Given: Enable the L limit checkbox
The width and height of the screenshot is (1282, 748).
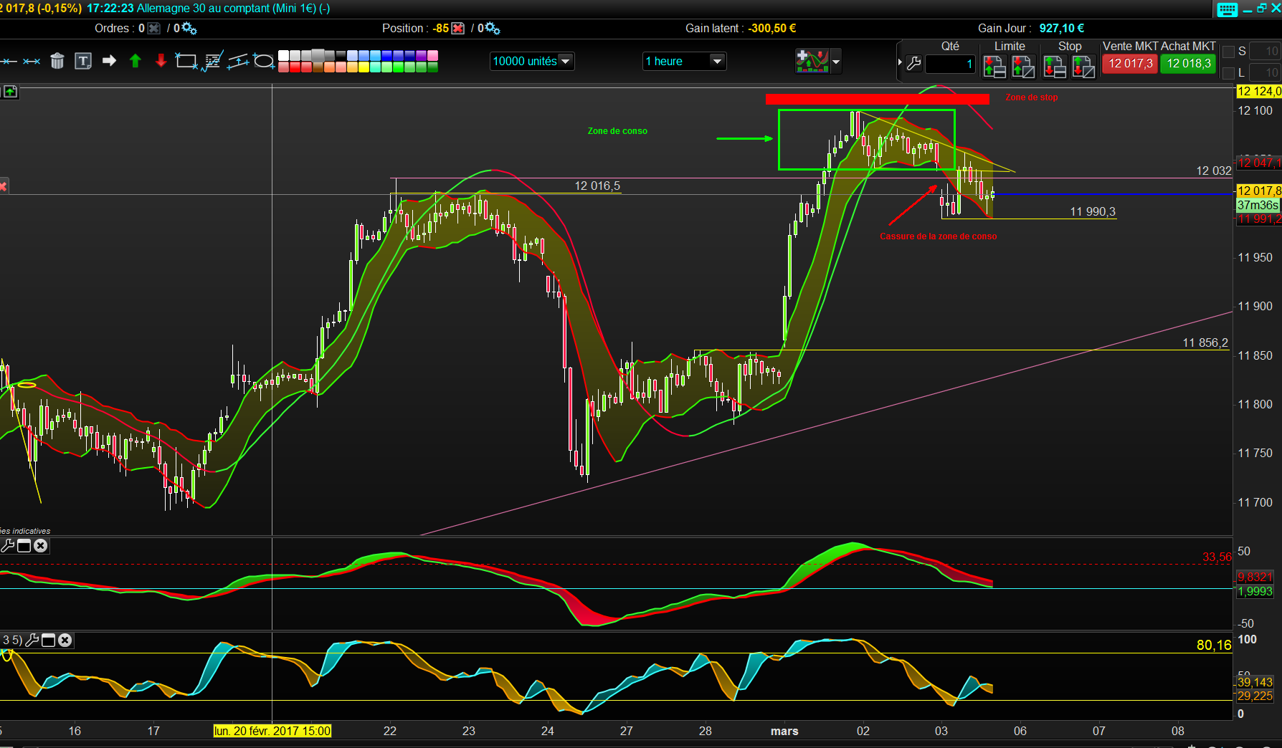Looking at the screenshot, I should (1228, 73).
